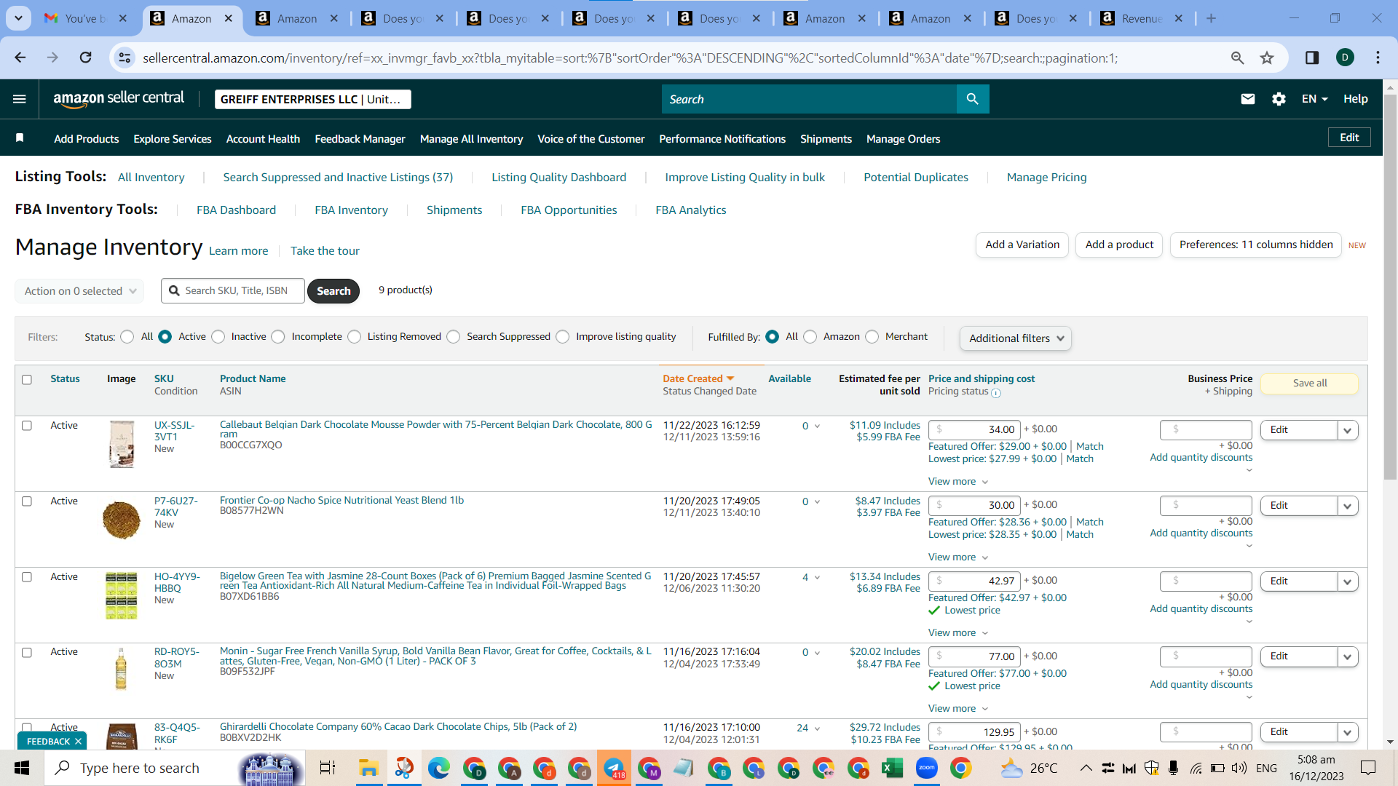This screenshot has width=1398, height=786.
Task: Open Microsoft Edge from the taskbar
Action: tap(439, 768)
